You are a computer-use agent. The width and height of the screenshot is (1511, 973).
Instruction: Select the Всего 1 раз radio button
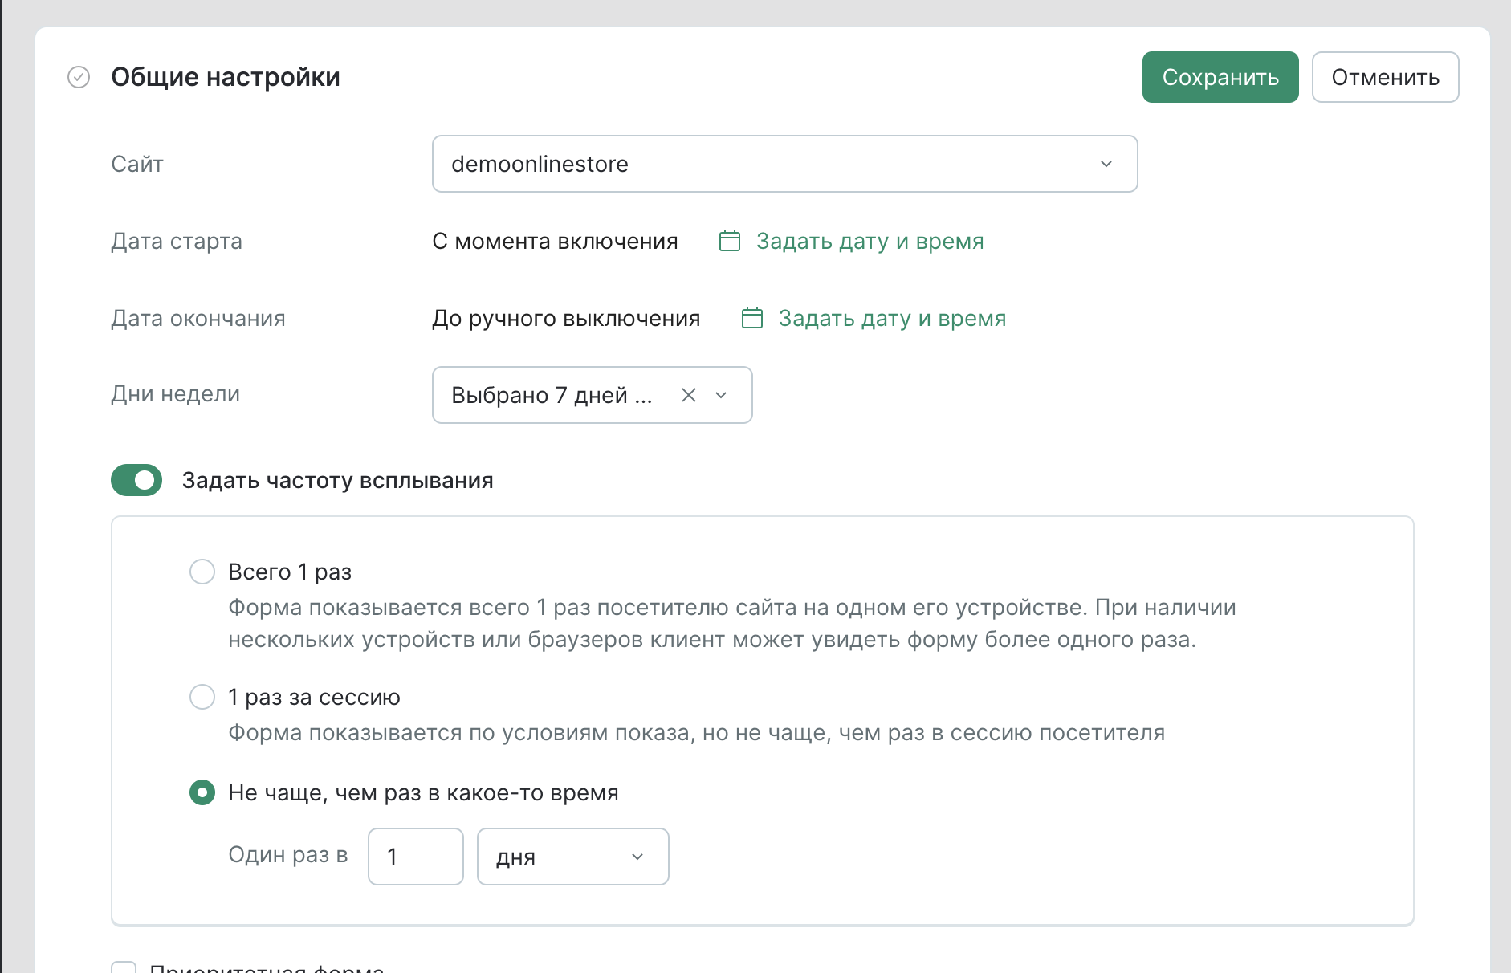click(202, 572)
